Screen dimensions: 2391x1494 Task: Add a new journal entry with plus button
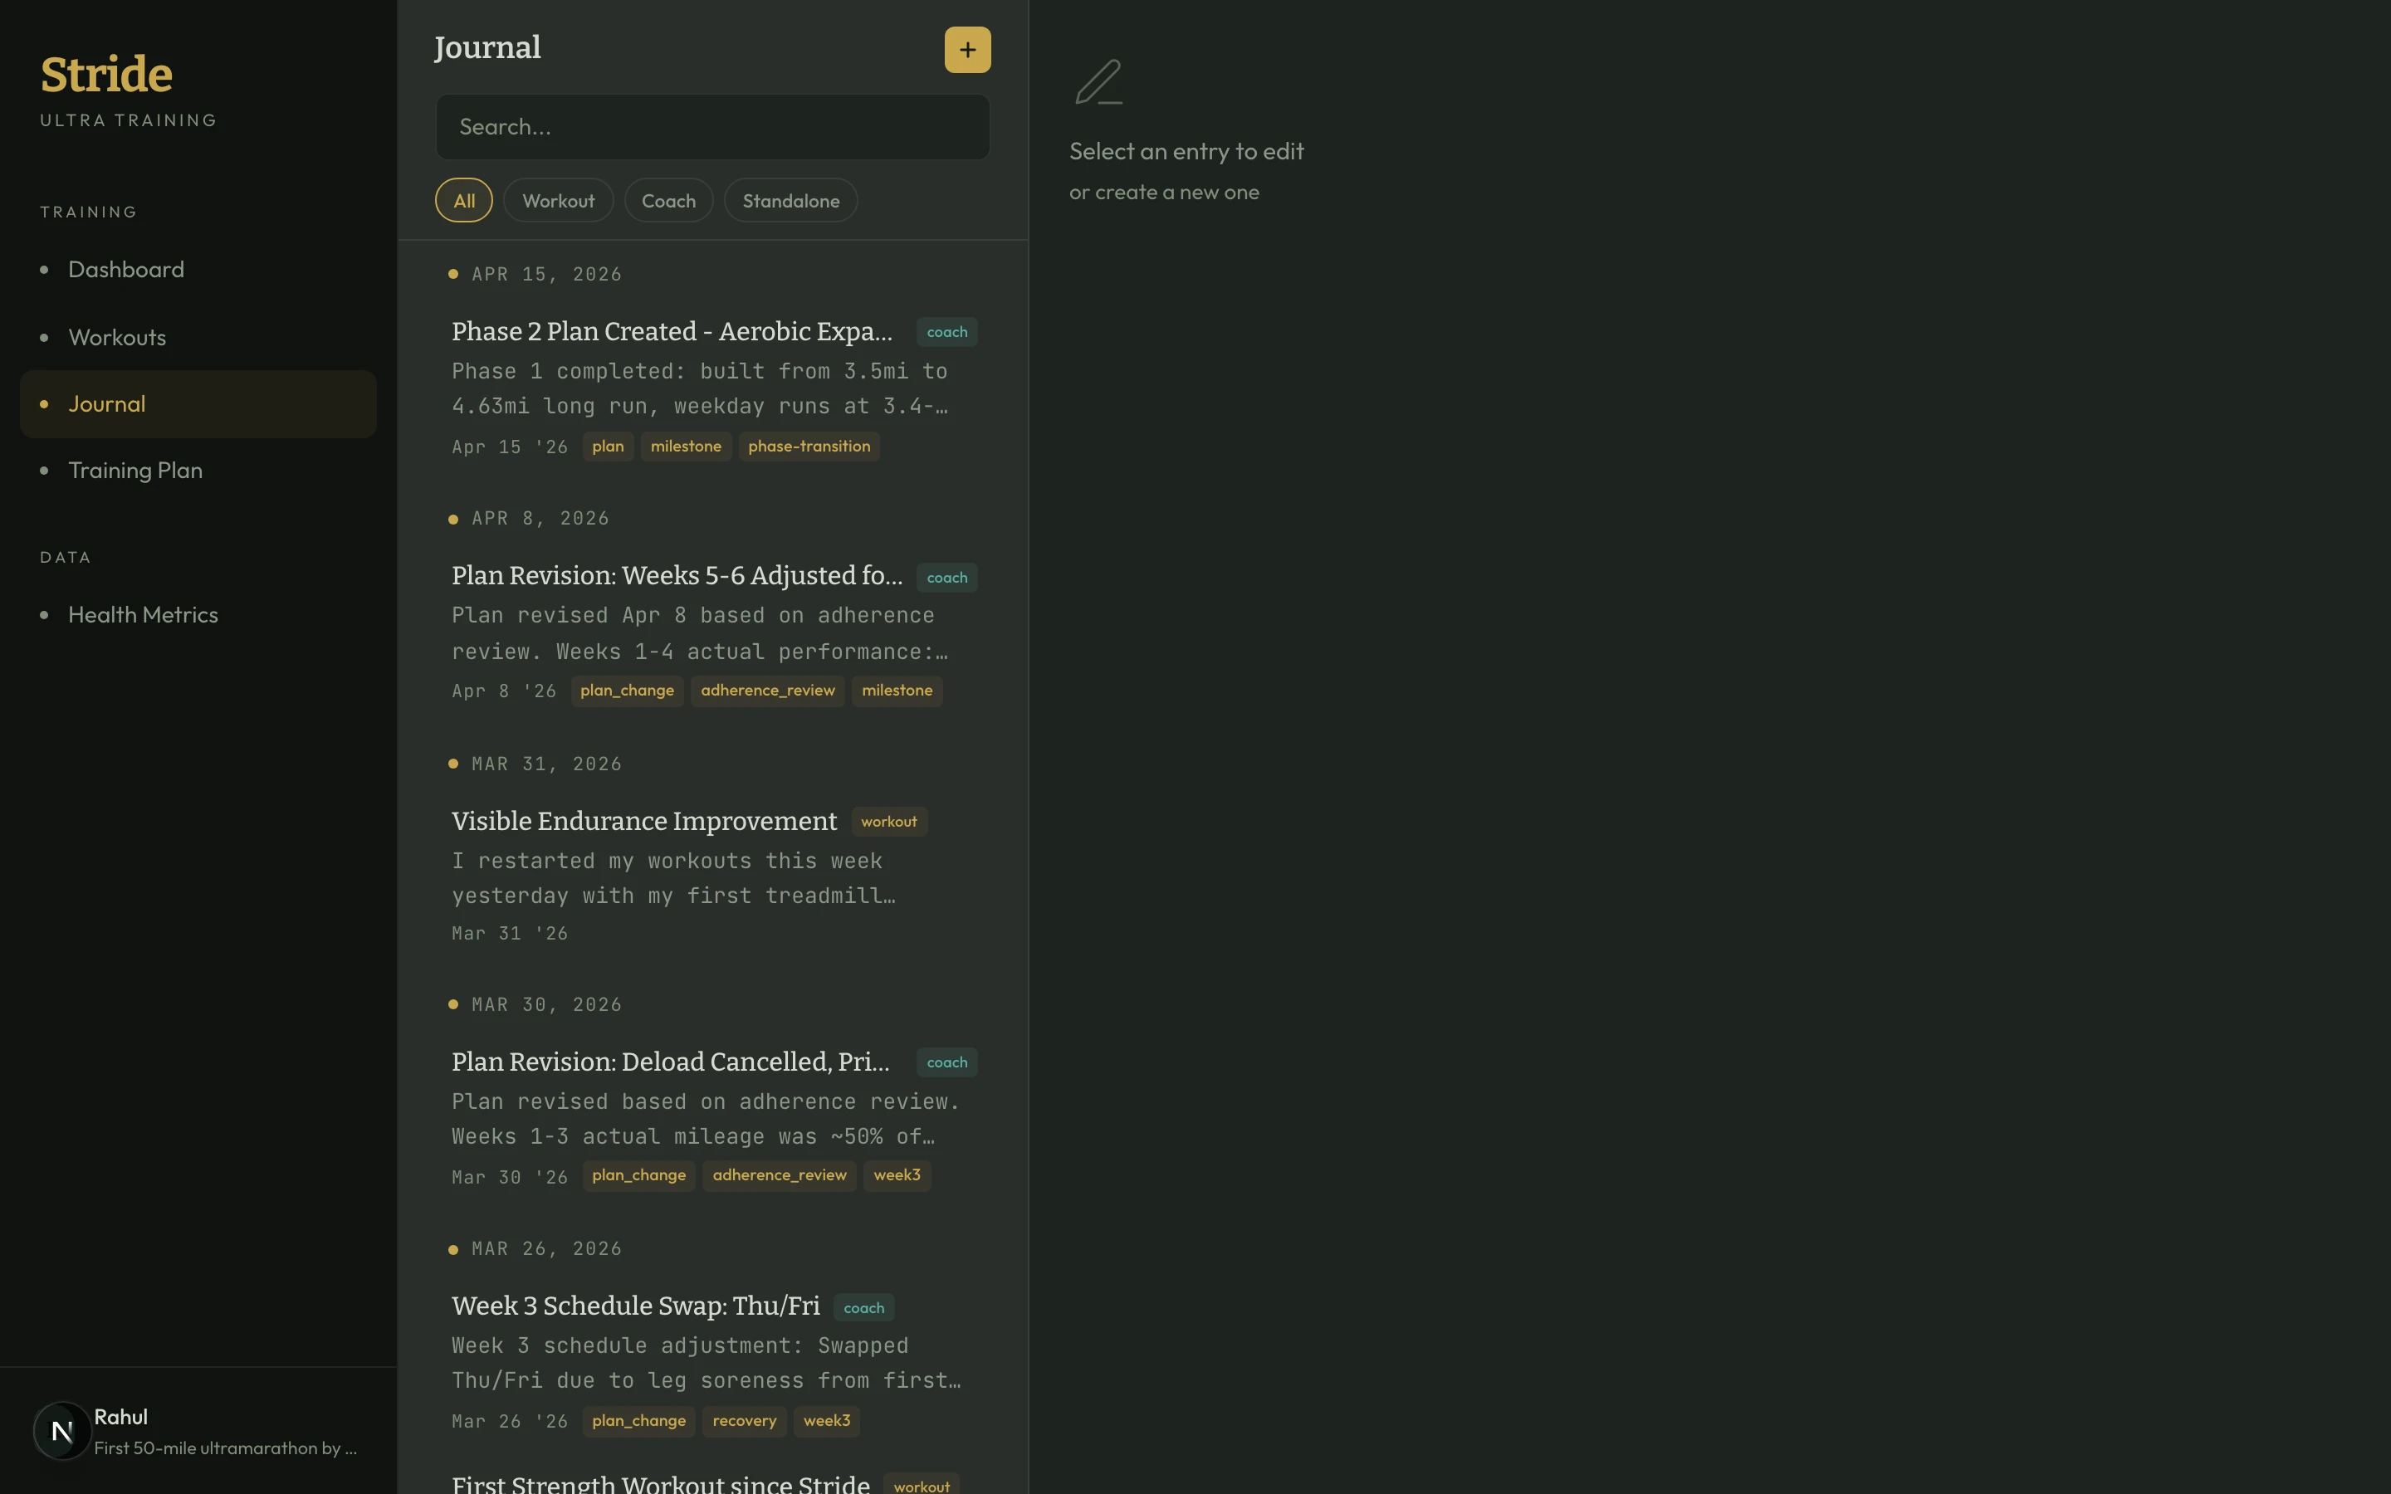(x=967, y=50)
